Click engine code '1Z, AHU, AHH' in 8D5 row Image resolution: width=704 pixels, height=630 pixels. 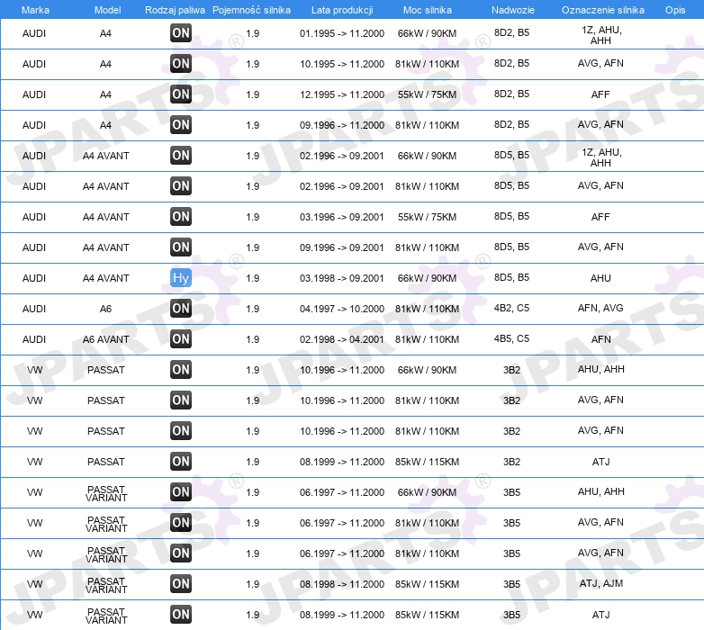point(601,157)
